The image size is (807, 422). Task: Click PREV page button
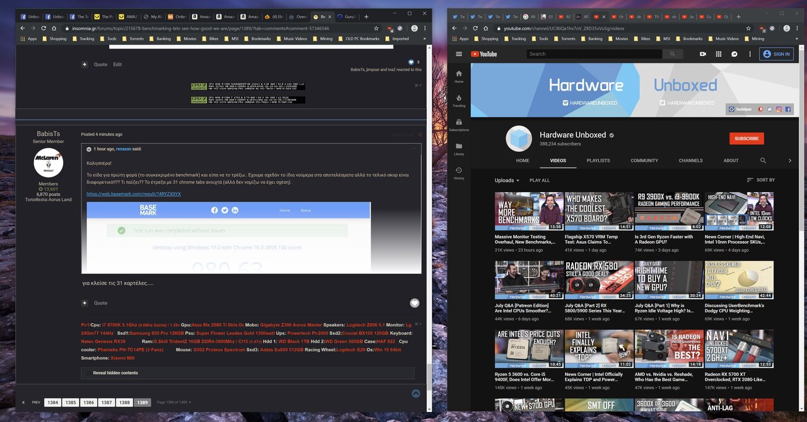click(x=36, y=402)
